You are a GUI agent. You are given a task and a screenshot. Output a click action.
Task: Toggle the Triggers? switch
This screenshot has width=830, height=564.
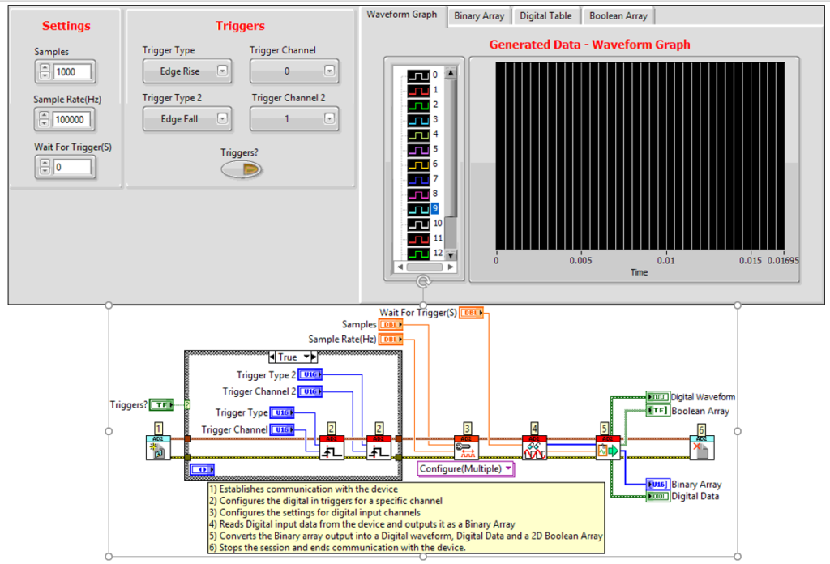pyautogui.click(x=241, y=169)
